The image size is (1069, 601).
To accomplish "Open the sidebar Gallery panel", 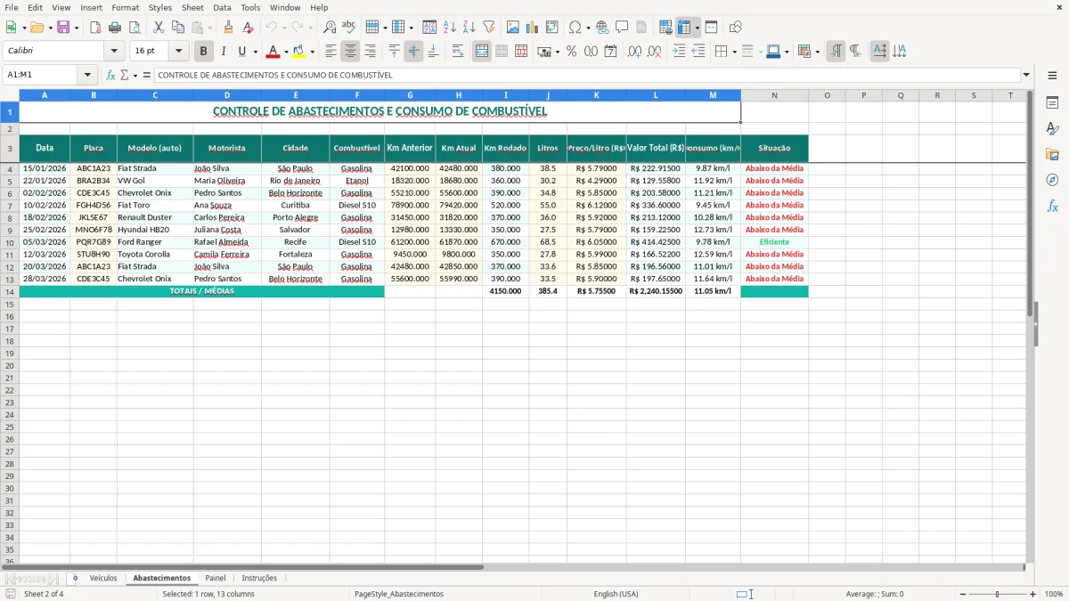I will tap(1052, 155).
